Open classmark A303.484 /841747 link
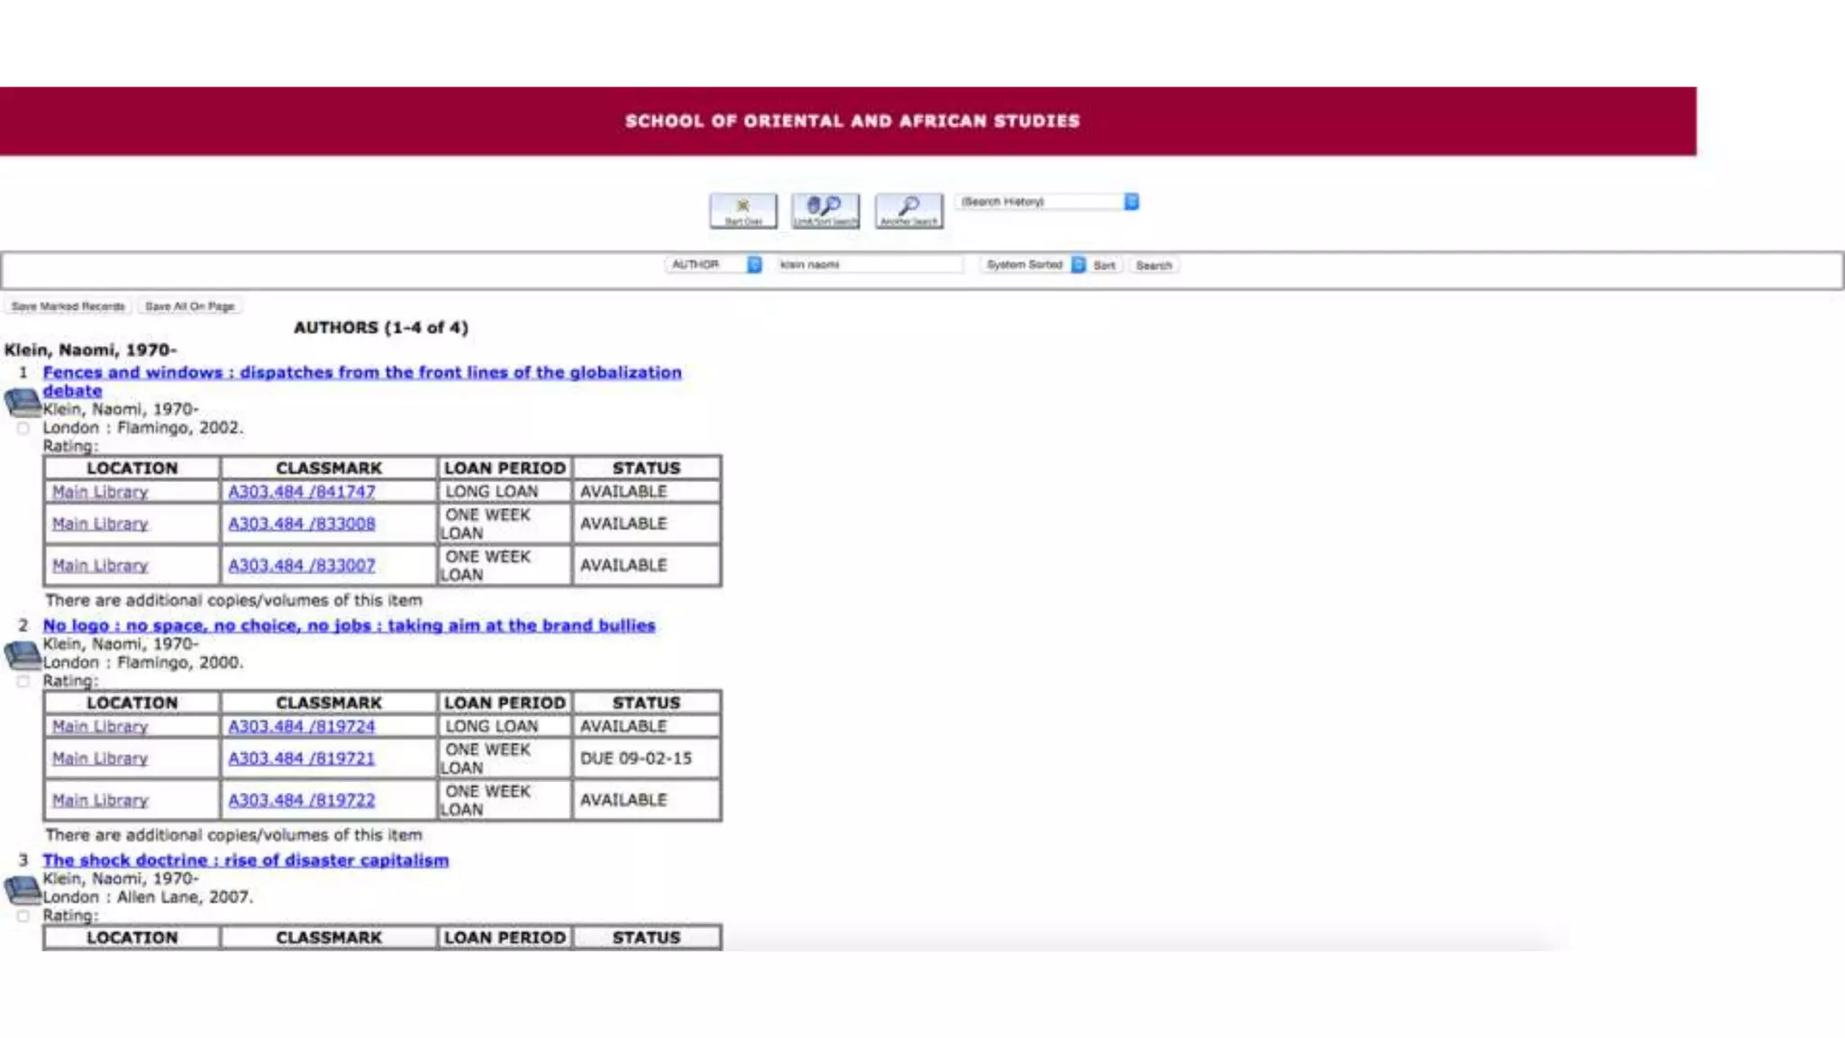This screenshot has width=1845, height=1038. [301, 492]
